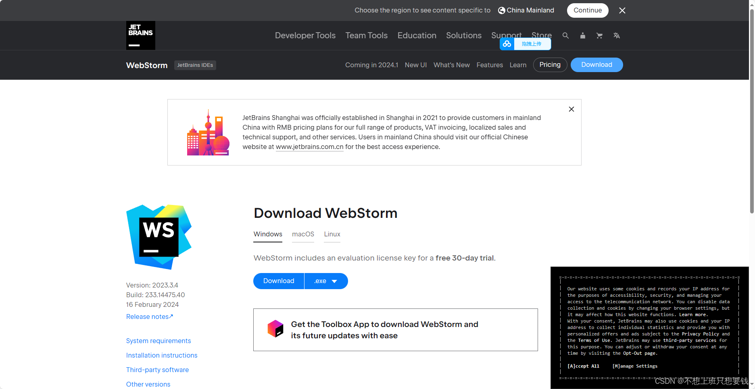Screen dimensions: 755x389
Task: Click the Download WebStorm heading
Action: pyautogui.click(x=325, y=213)
